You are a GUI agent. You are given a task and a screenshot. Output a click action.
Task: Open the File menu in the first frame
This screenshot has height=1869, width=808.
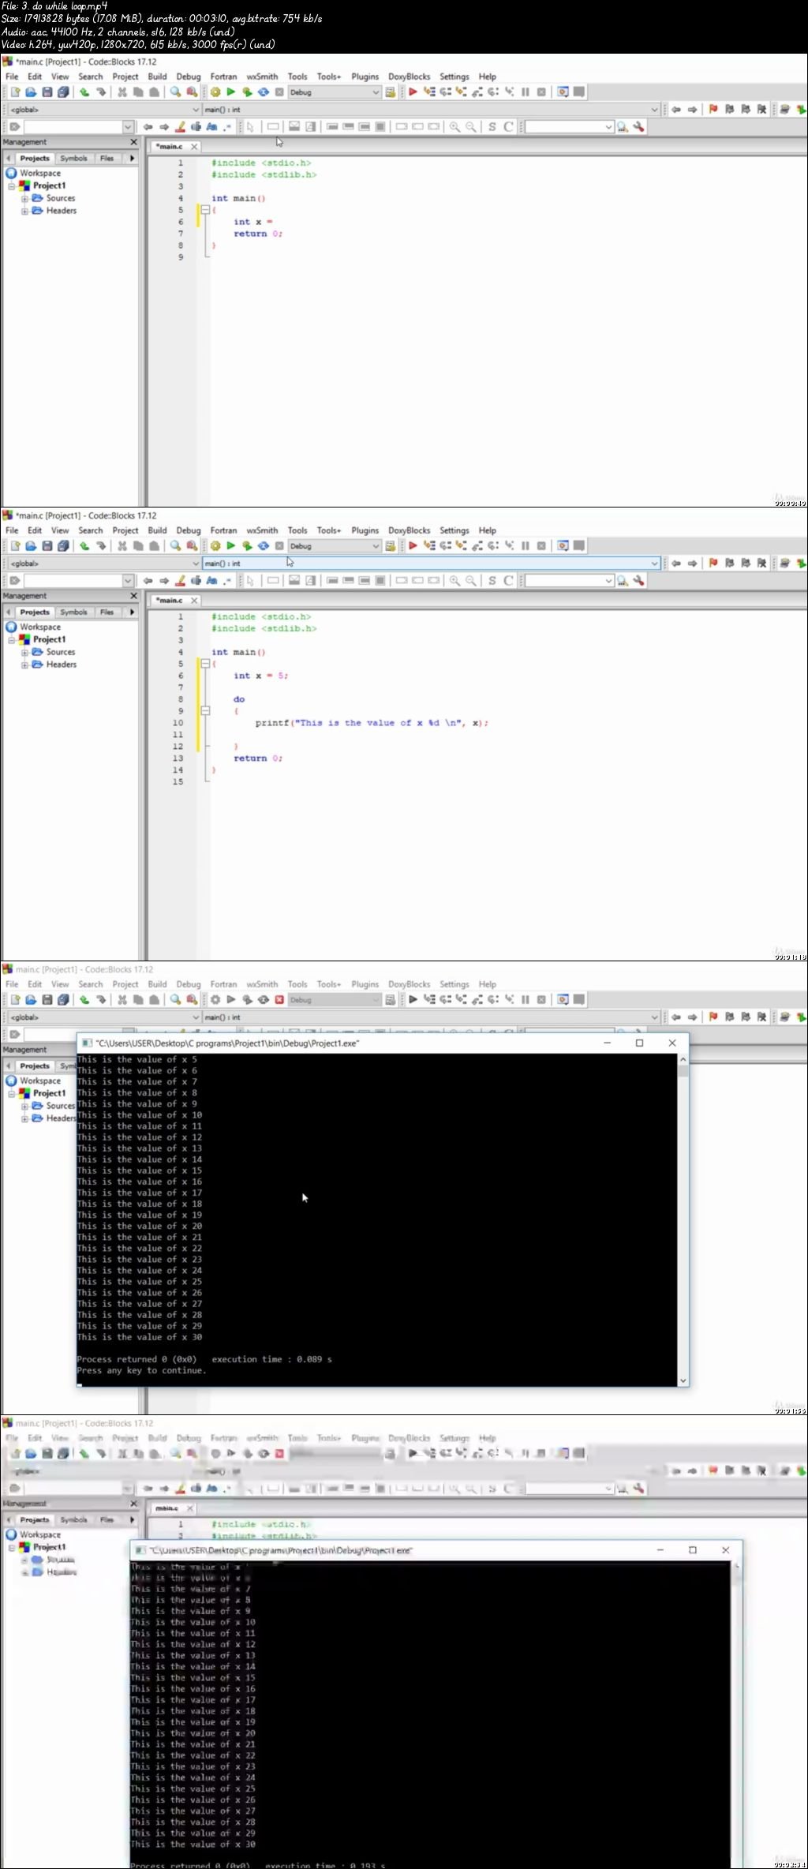click(13, 77)
